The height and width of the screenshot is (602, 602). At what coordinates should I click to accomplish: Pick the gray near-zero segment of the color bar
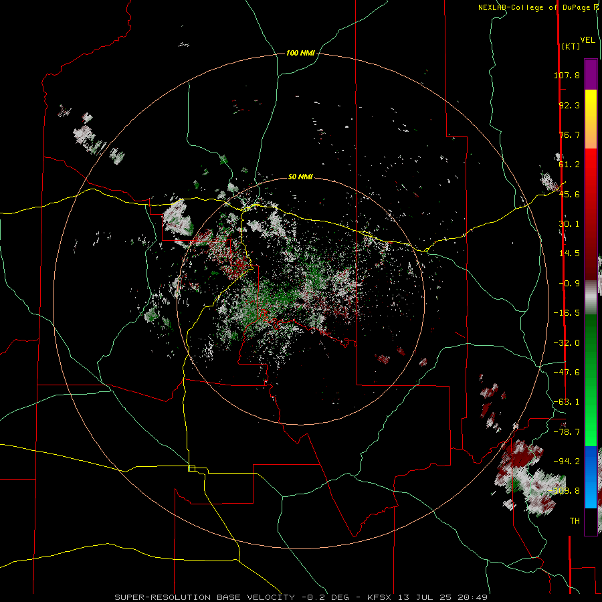pyautogui.click(x=591, y=298)
